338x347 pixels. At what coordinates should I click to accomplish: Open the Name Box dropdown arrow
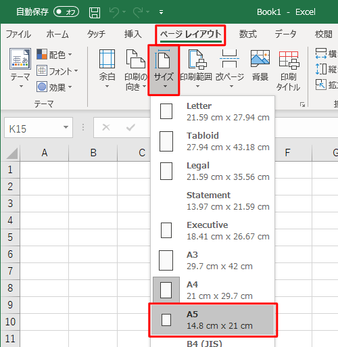point(66,127)
